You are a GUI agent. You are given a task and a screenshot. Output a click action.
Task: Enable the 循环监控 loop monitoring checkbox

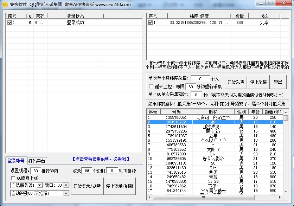[x=151, y=86]
